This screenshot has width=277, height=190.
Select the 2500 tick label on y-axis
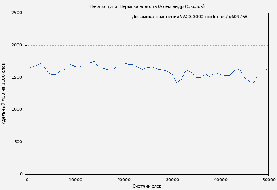(17, 13)
